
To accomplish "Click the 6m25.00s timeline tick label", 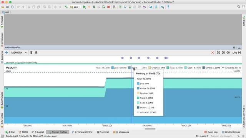I will [187, 125].
